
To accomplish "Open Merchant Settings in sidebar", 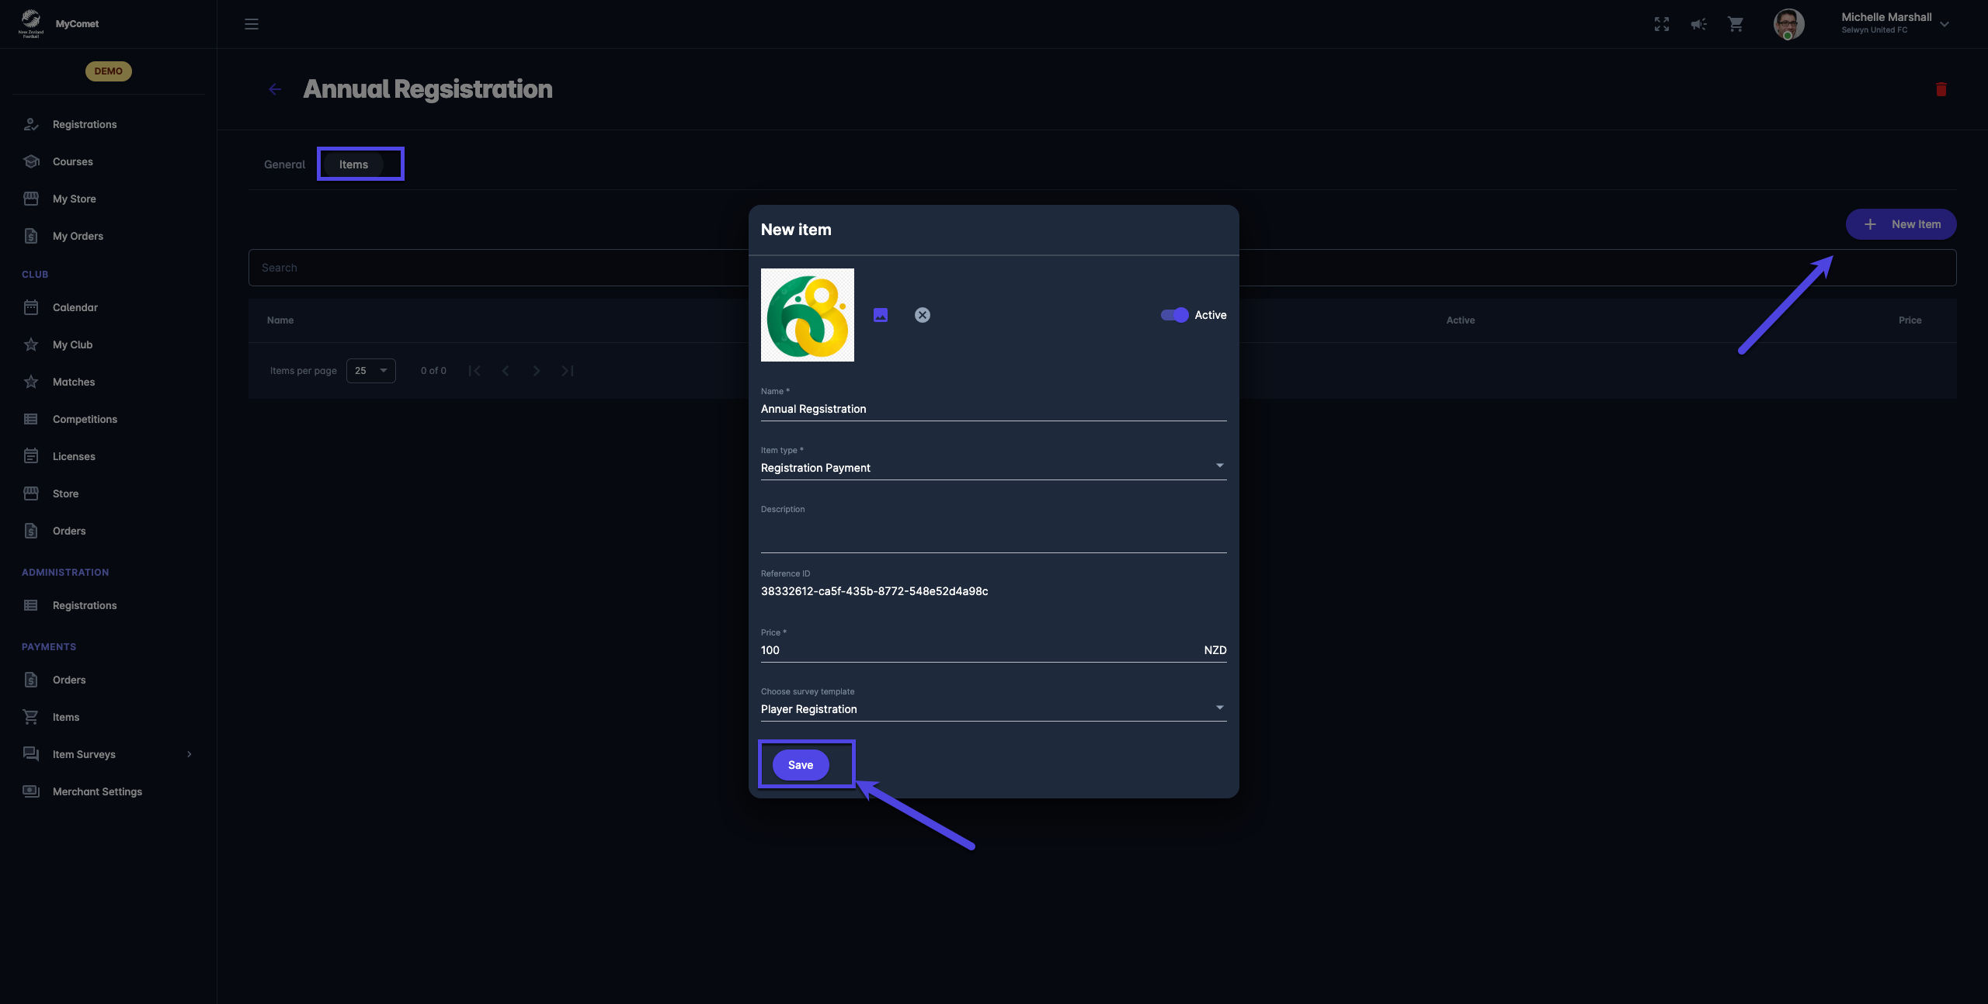I will click(x=97, y=791).
